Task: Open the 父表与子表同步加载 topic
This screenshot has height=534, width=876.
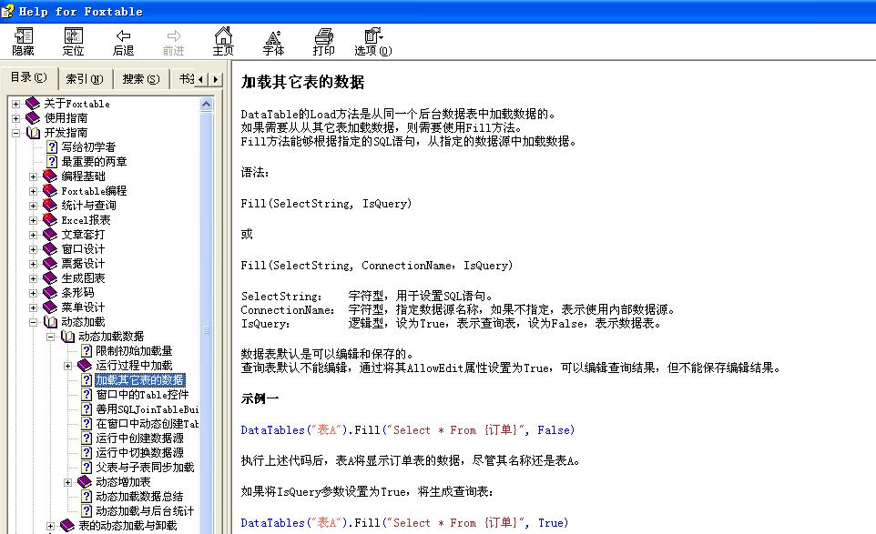Action: pyautogui.click(x=146, y=467)
